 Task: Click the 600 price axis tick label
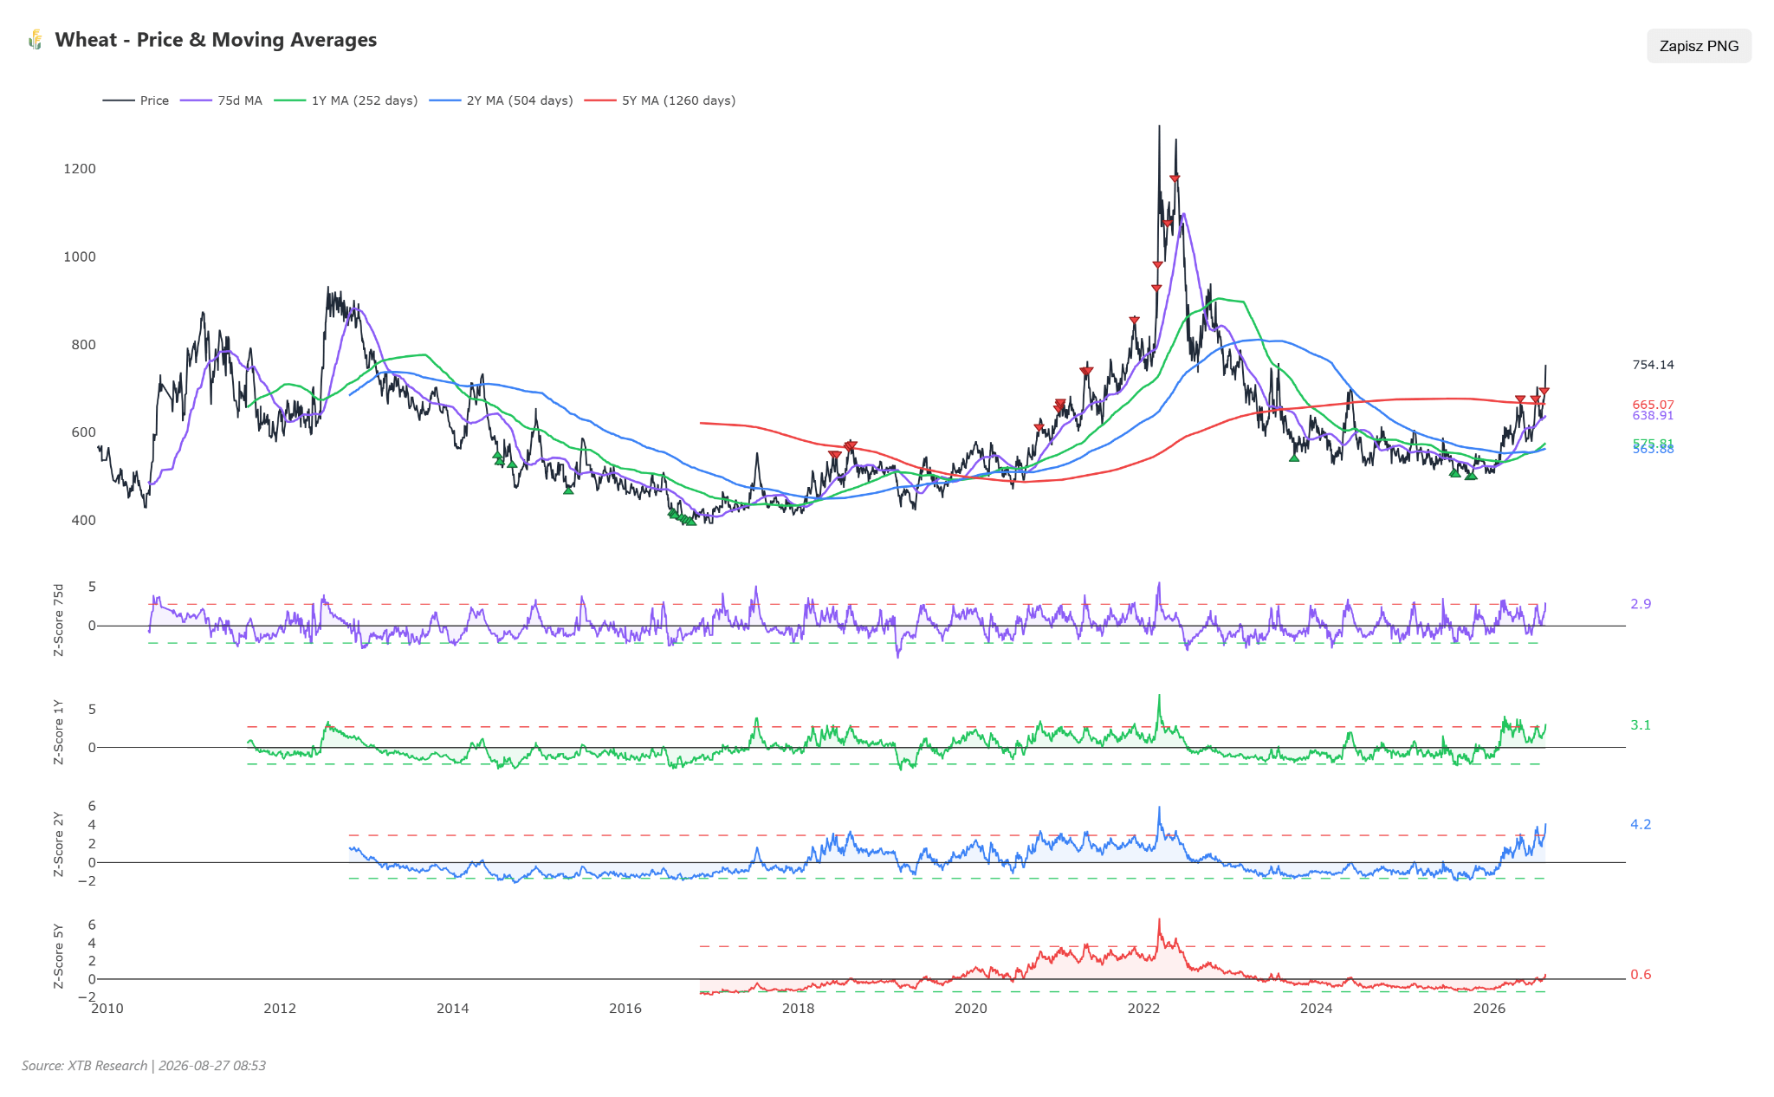click(83, 432)
